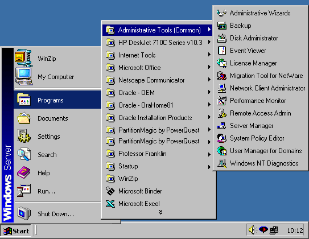This screenshot has width=309, height=239.
Task: Click the Settings gear icon
Action: [x=24, y=136]
